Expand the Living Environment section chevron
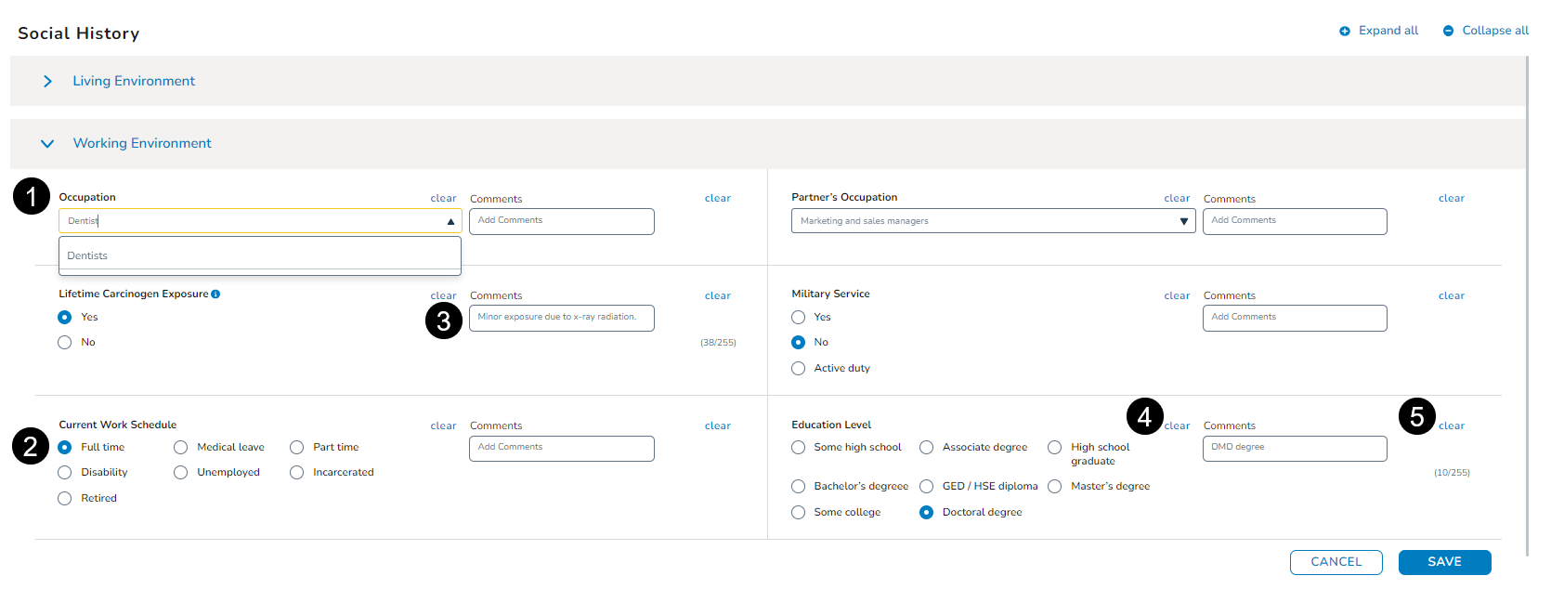This screenshot has width=1551, height=589. click(x=47, y=82)
